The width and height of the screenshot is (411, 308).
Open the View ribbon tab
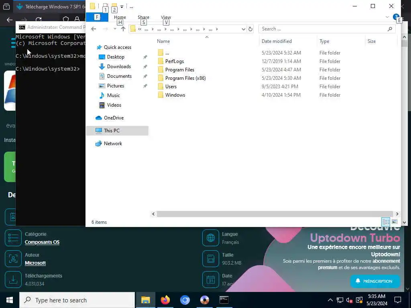(x=166, y=17)
